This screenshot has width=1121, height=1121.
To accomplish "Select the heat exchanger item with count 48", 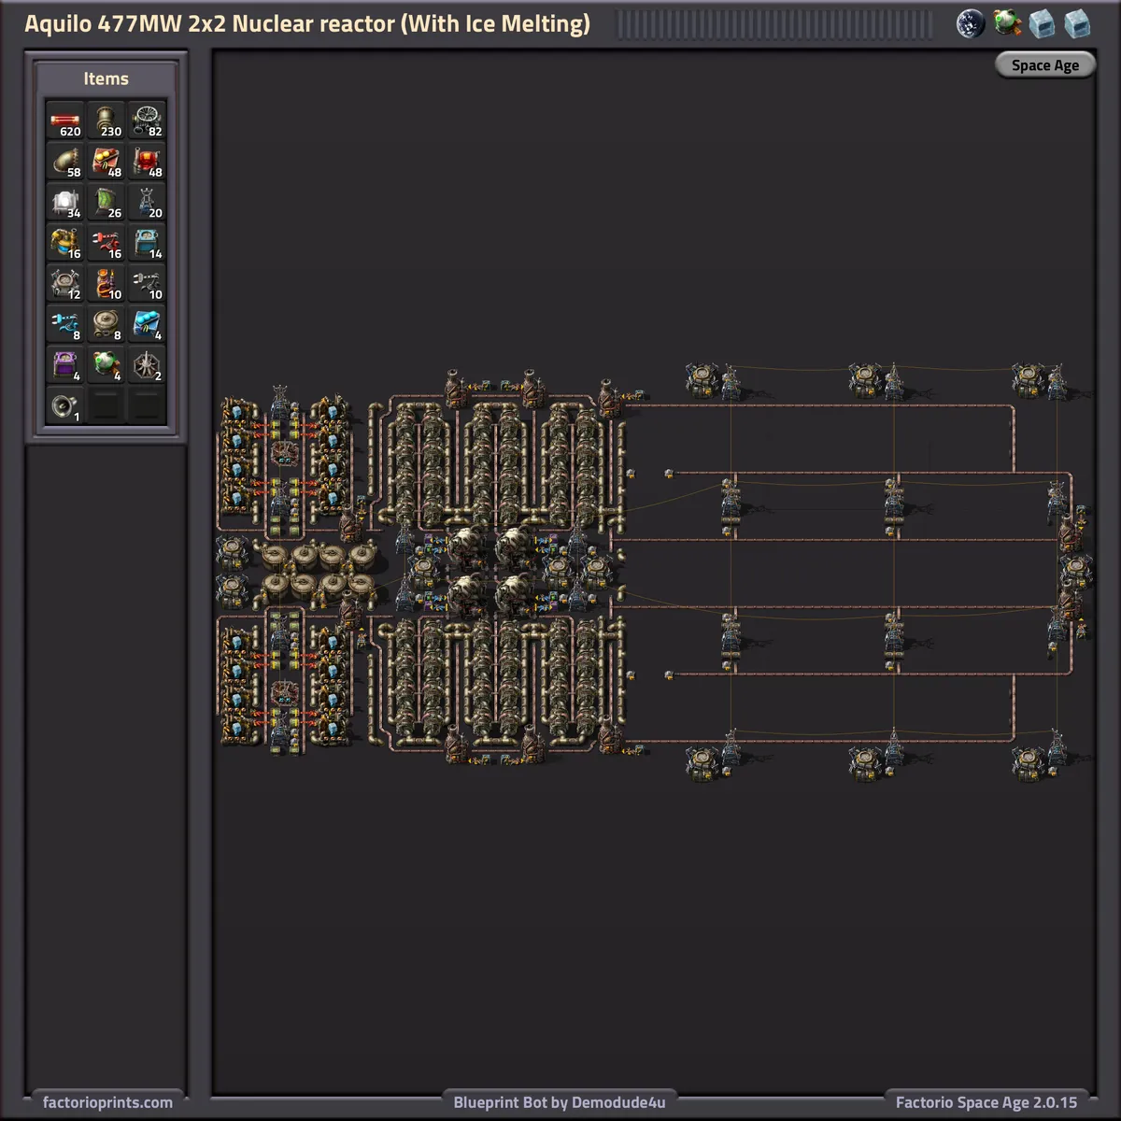I will point(148,162).
